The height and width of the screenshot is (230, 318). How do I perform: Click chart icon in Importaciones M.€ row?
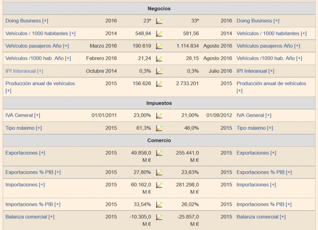(159, 185)
